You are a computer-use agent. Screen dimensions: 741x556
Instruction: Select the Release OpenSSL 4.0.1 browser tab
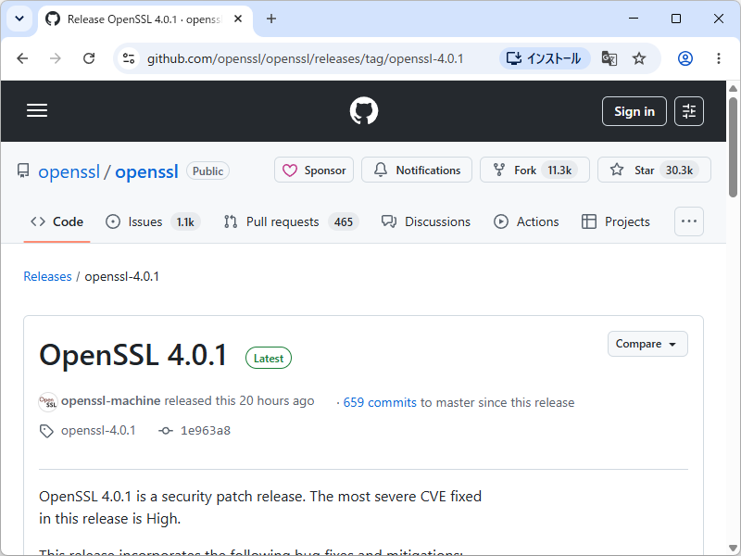tap(145, 19)
